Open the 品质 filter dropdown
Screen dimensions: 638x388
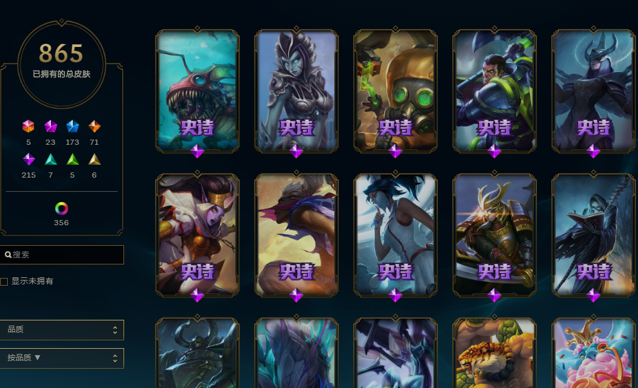(62, 330)
